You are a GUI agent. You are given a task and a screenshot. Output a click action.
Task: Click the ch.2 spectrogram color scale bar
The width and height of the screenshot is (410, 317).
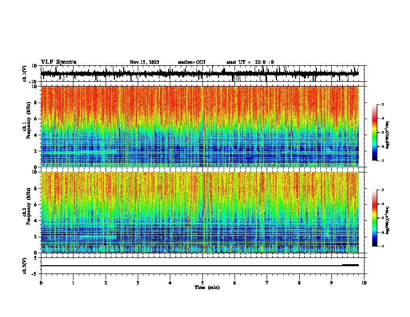[x=375, y=218]
